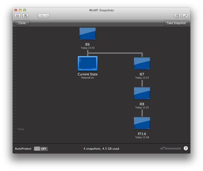Select the IE6 snapshot thumbnail
This screenshot has width=203, height=171.
(x=88, y=34)
